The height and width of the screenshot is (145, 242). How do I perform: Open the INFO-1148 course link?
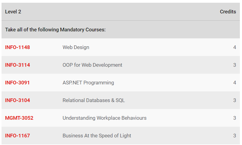(17, 47)
